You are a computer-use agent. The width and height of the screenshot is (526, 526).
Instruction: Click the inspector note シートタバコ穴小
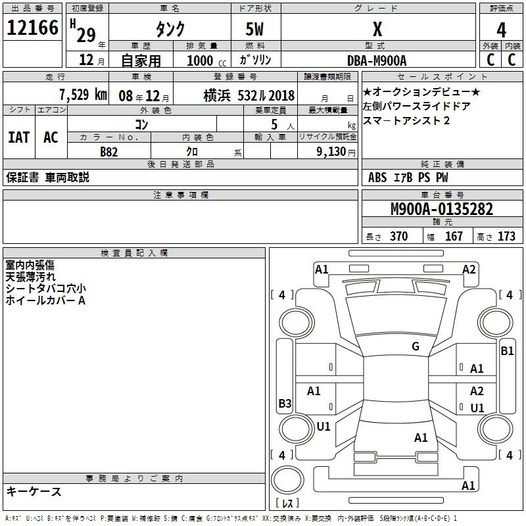coord(45,289)
